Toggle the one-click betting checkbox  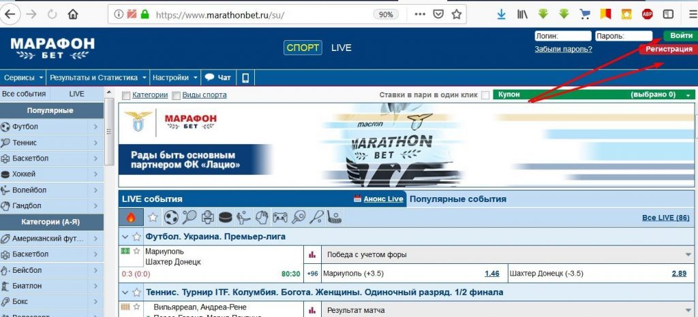pyautogui.click(x=485, y=95)
